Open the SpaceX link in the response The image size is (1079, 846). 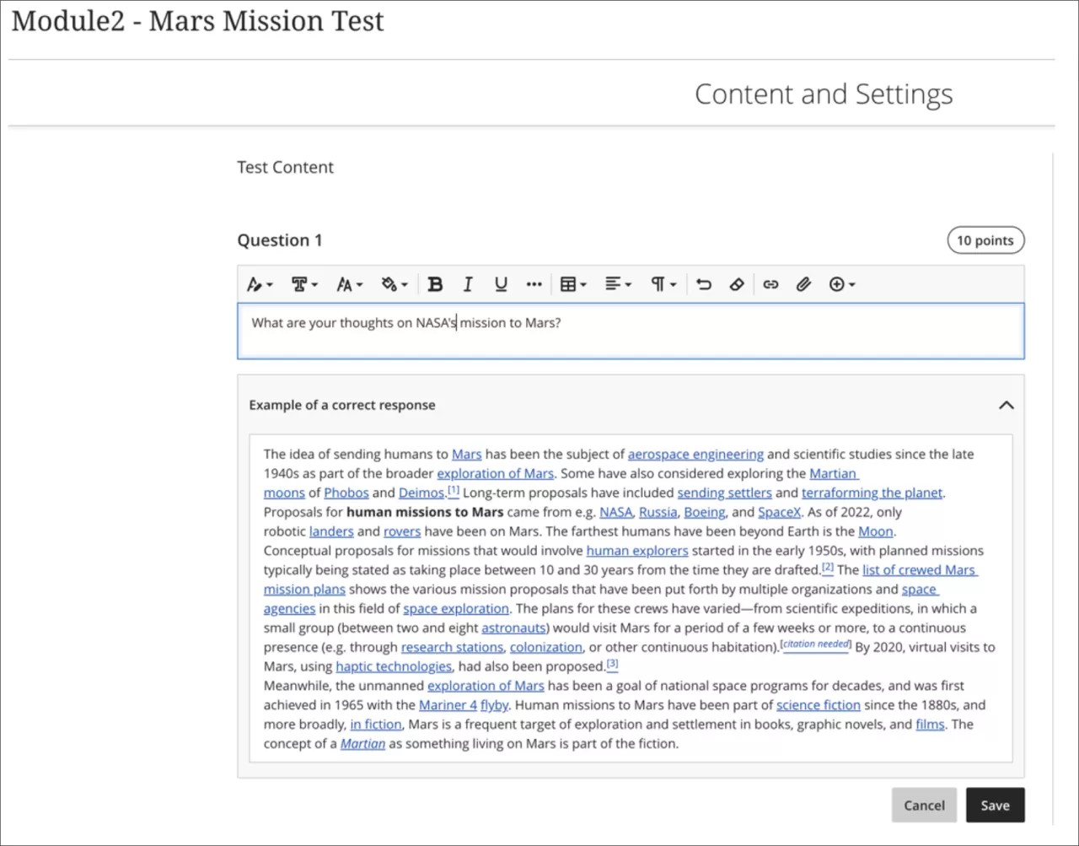pyautogui.click(x=778, y=511)
